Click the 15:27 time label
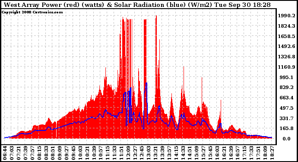The width and height of the screenshot is (298, 162). point(203,153)
